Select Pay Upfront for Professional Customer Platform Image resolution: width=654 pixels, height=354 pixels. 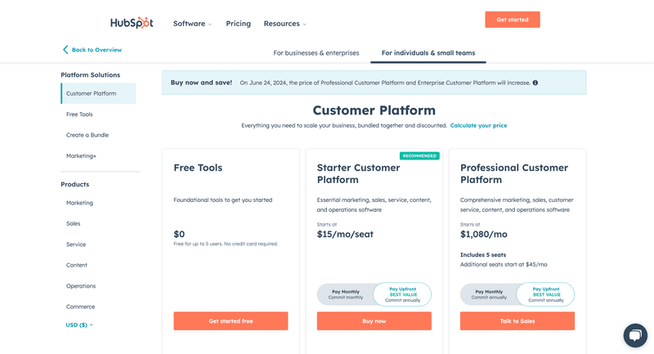coord(545,294)
